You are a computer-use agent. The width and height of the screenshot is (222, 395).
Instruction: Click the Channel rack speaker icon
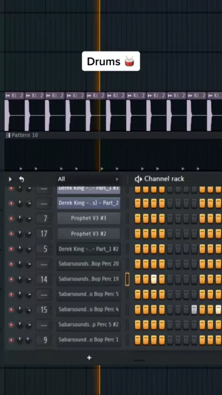point(138,179)
